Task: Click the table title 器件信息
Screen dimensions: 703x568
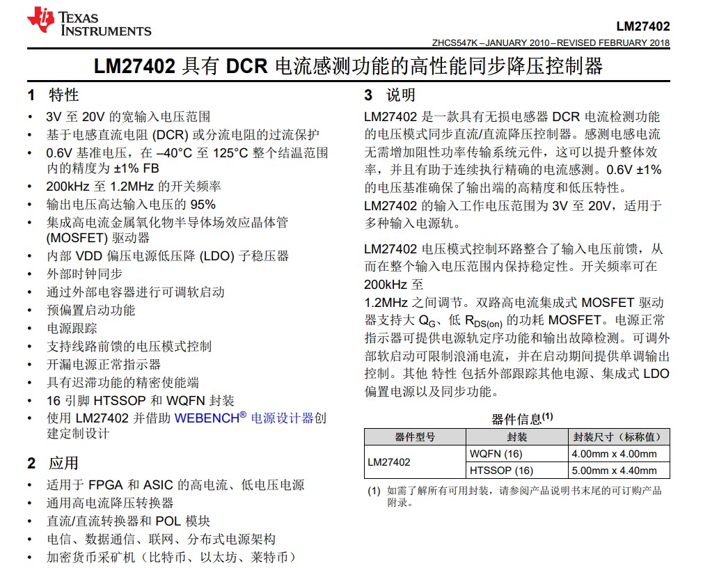Action: coord(522,419)
